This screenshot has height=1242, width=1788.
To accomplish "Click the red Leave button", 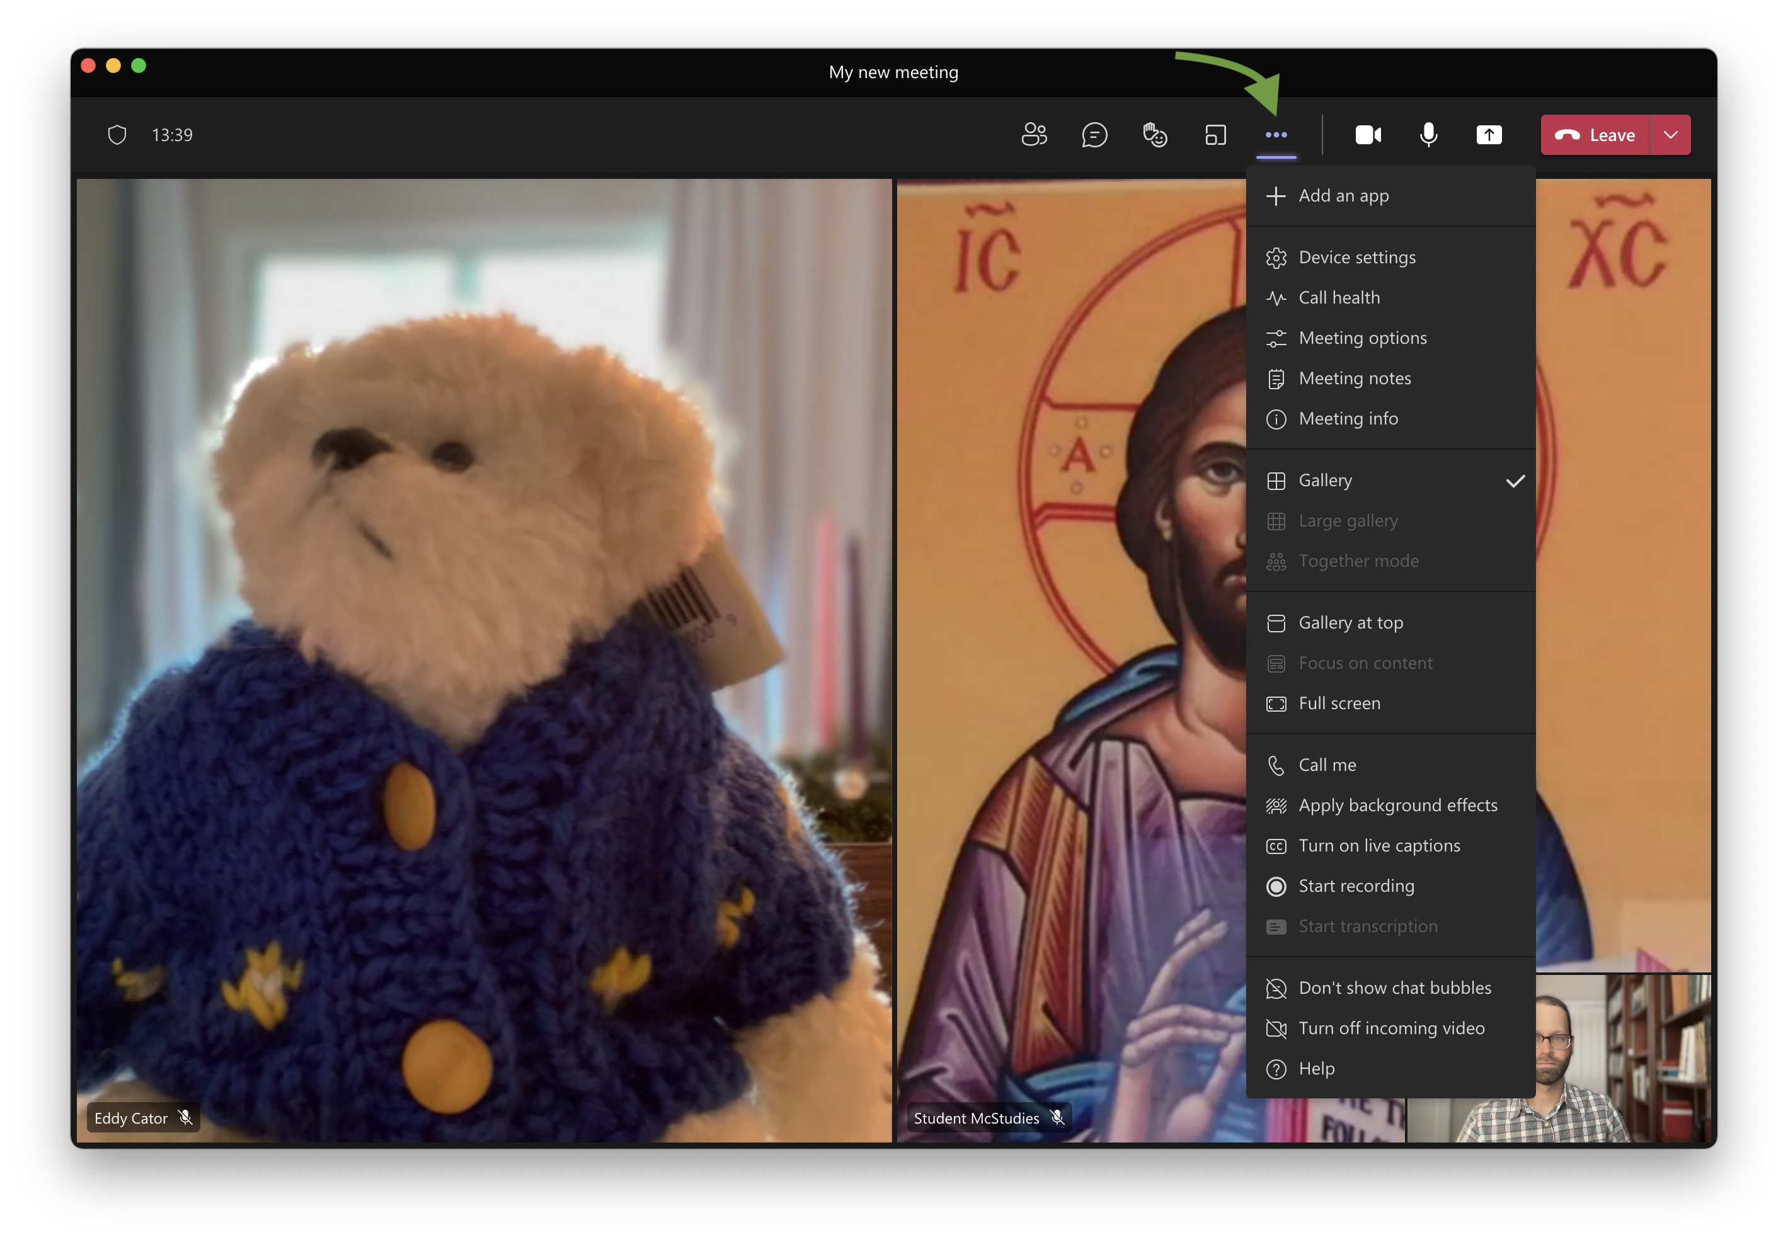I will coord(1594,135).
